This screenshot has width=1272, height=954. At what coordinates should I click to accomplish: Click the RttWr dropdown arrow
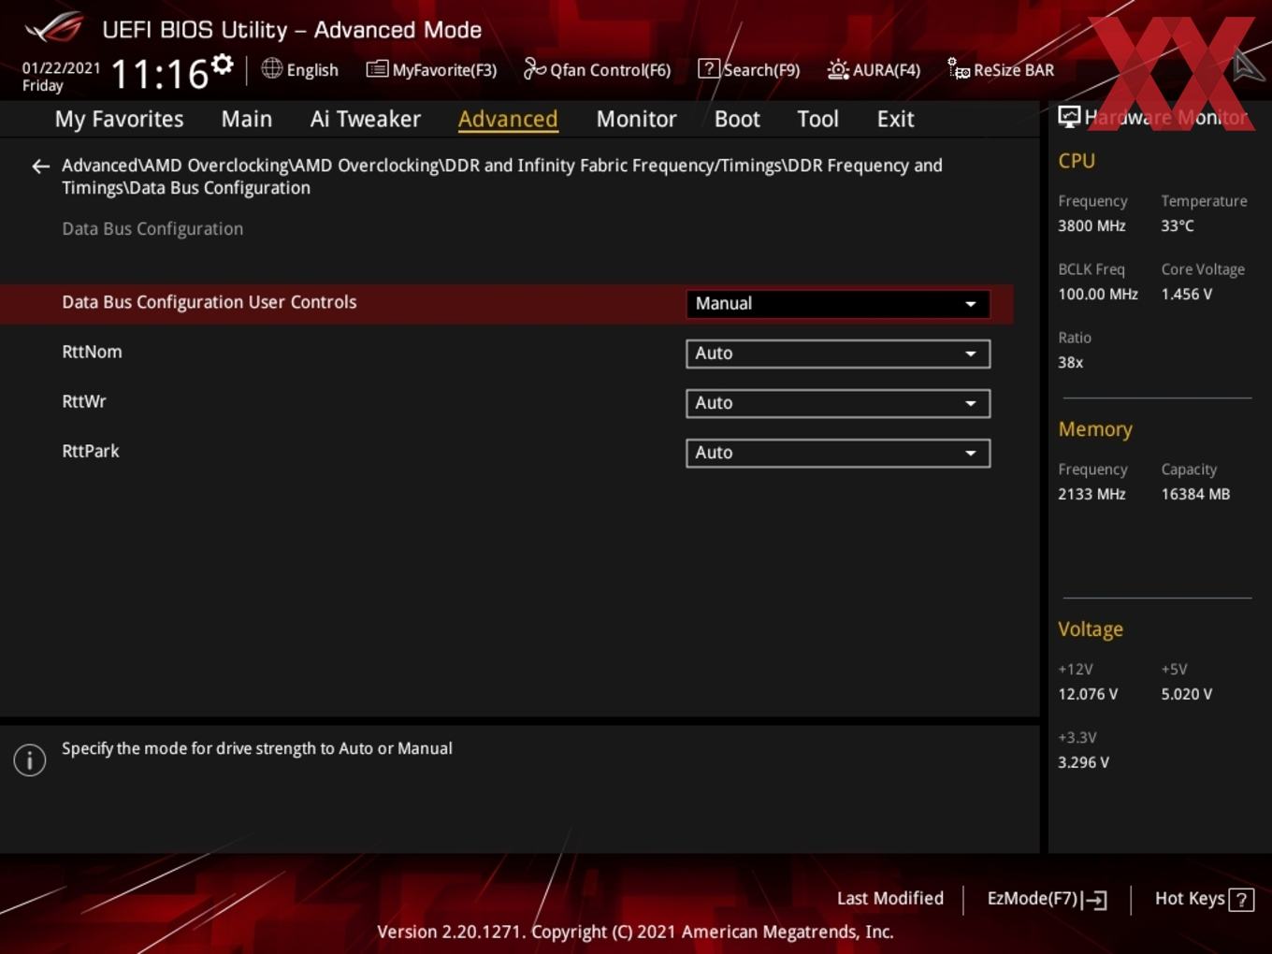[x=971, y=403]
